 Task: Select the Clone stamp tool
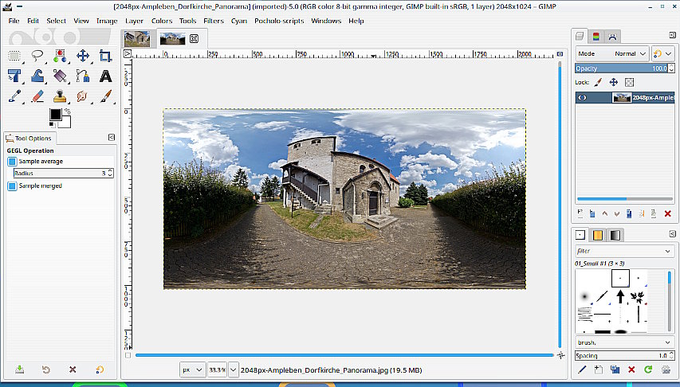[x=60, y=96]
